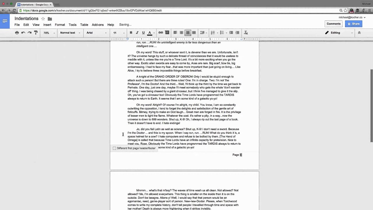Open the File menu
The height and width of the screenshot is (210, 373).
tap(17, 25)
